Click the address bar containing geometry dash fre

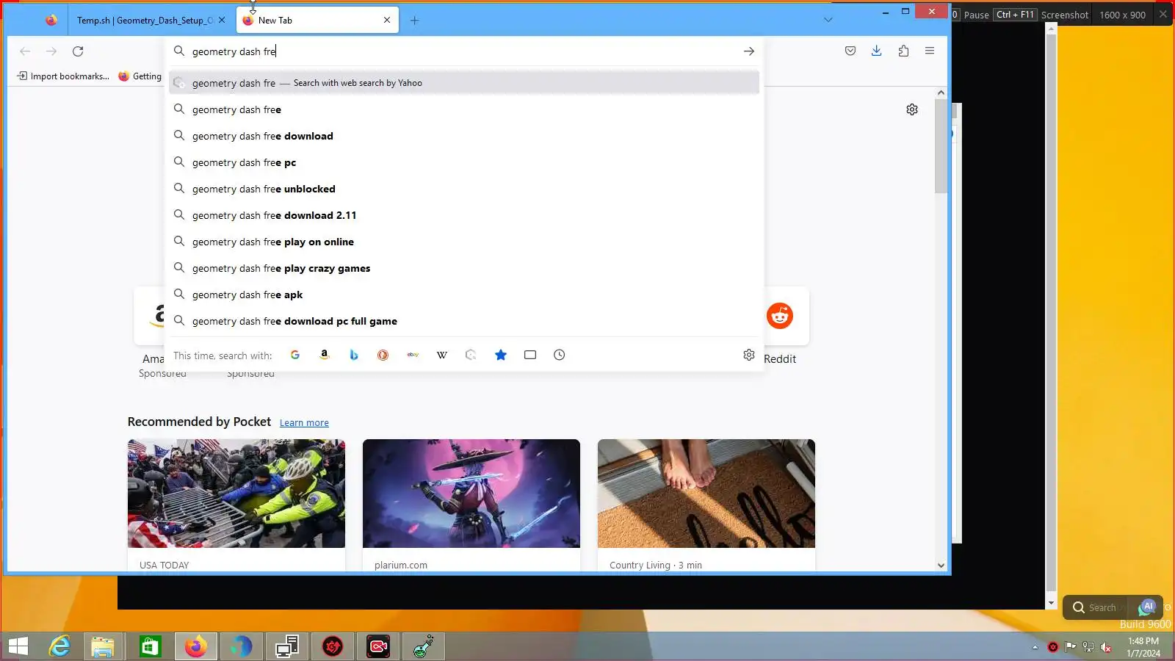pos(464,51)
